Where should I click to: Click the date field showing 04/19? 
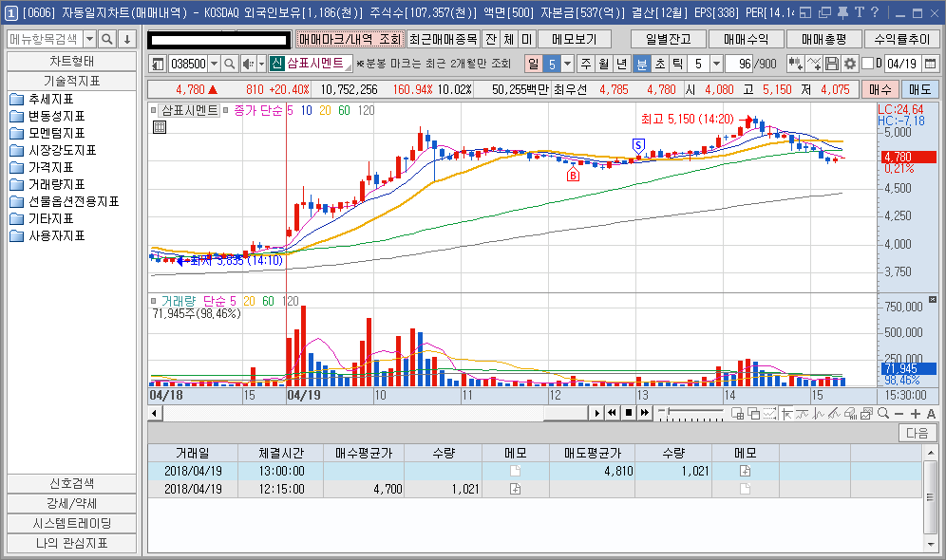(902, 64)
